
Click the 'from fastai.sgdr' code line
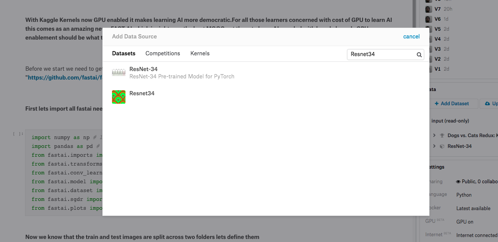coord(67,199)
